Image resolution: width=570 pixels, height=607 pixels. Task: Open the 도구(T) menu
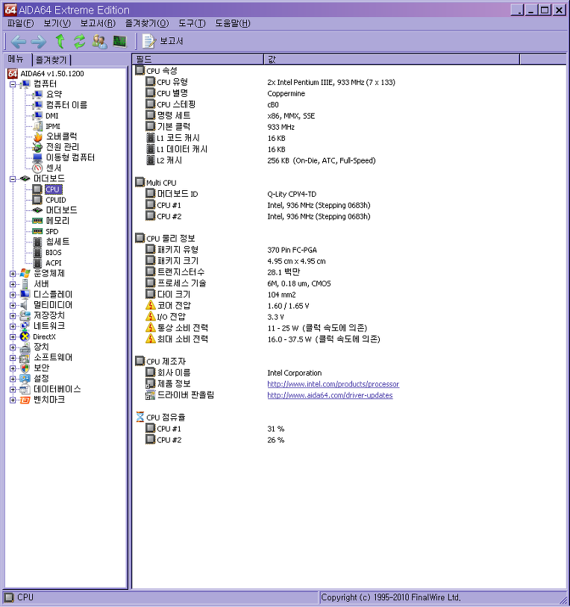pyautogui.click(x=192, y=23)
